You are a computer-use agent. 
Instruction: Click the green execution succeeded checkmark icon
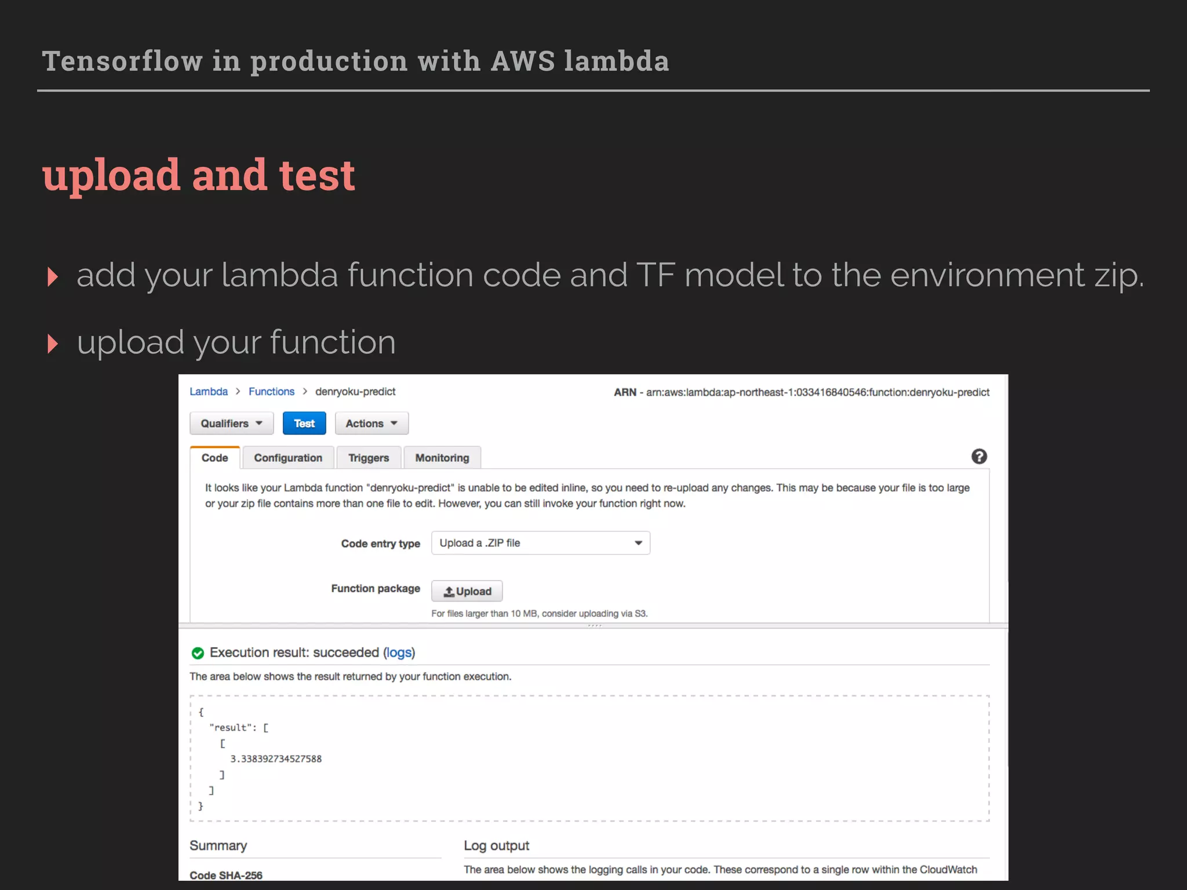pos(198,653)
